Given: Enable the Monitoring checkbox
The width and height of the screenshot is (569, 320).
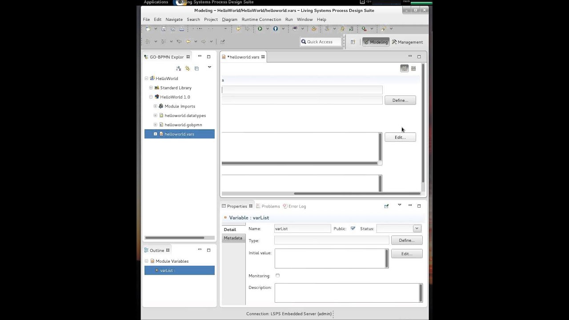Looking at the screenshot, I should coord(277,276).
